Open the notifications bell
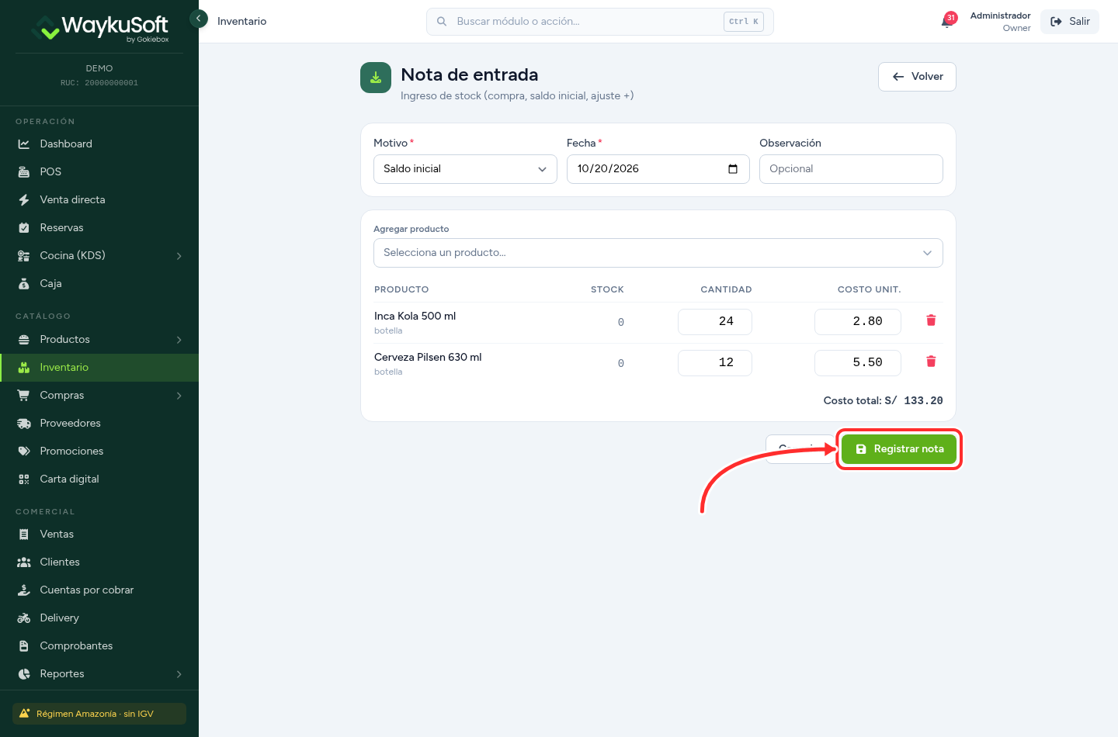This screenshot has height=737, width=1118. pyautogui.click(x=947, y=21)
